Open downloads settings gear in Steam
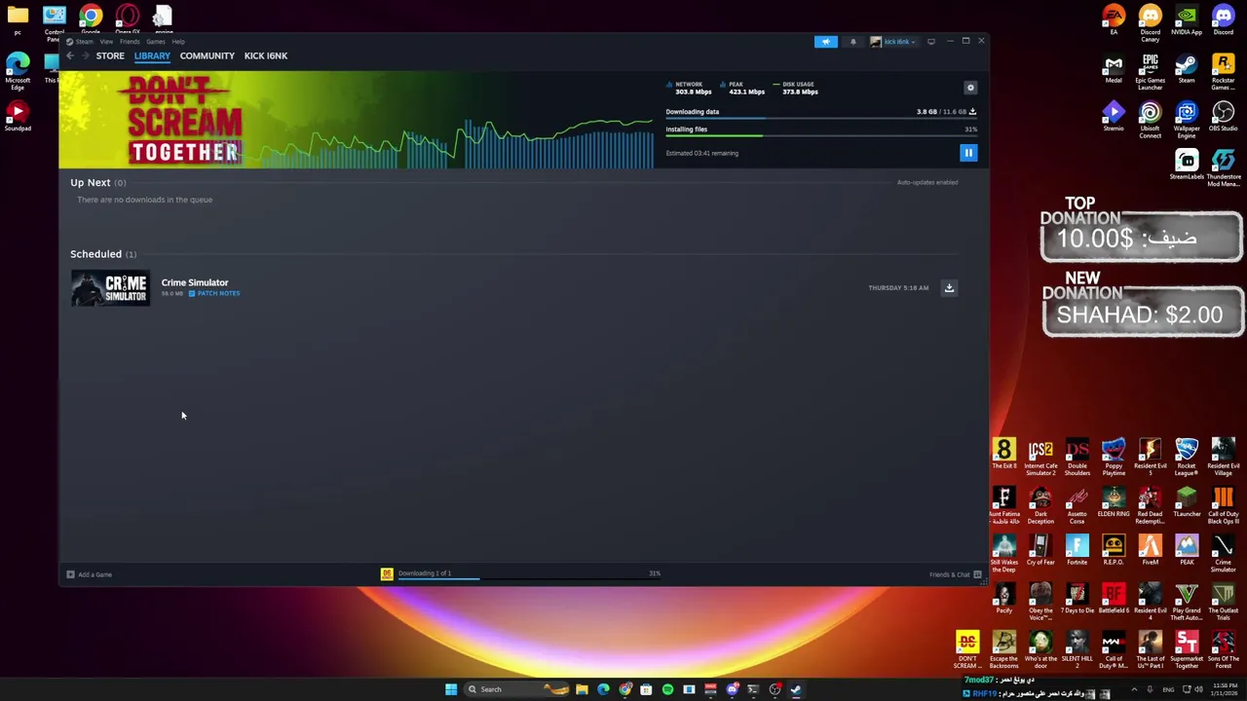Image resolution: width=1247 pixels, height=701 pixels. (970, 88)
